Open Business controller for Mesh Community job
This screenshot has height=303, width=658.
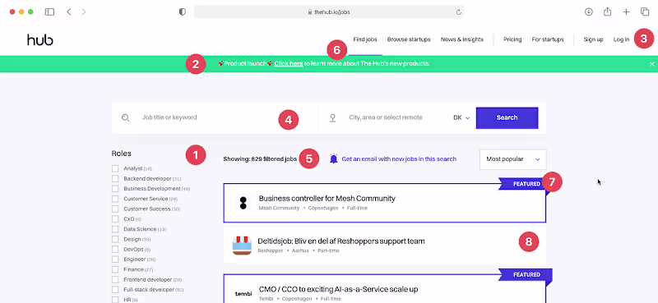[x=327, y=198]
